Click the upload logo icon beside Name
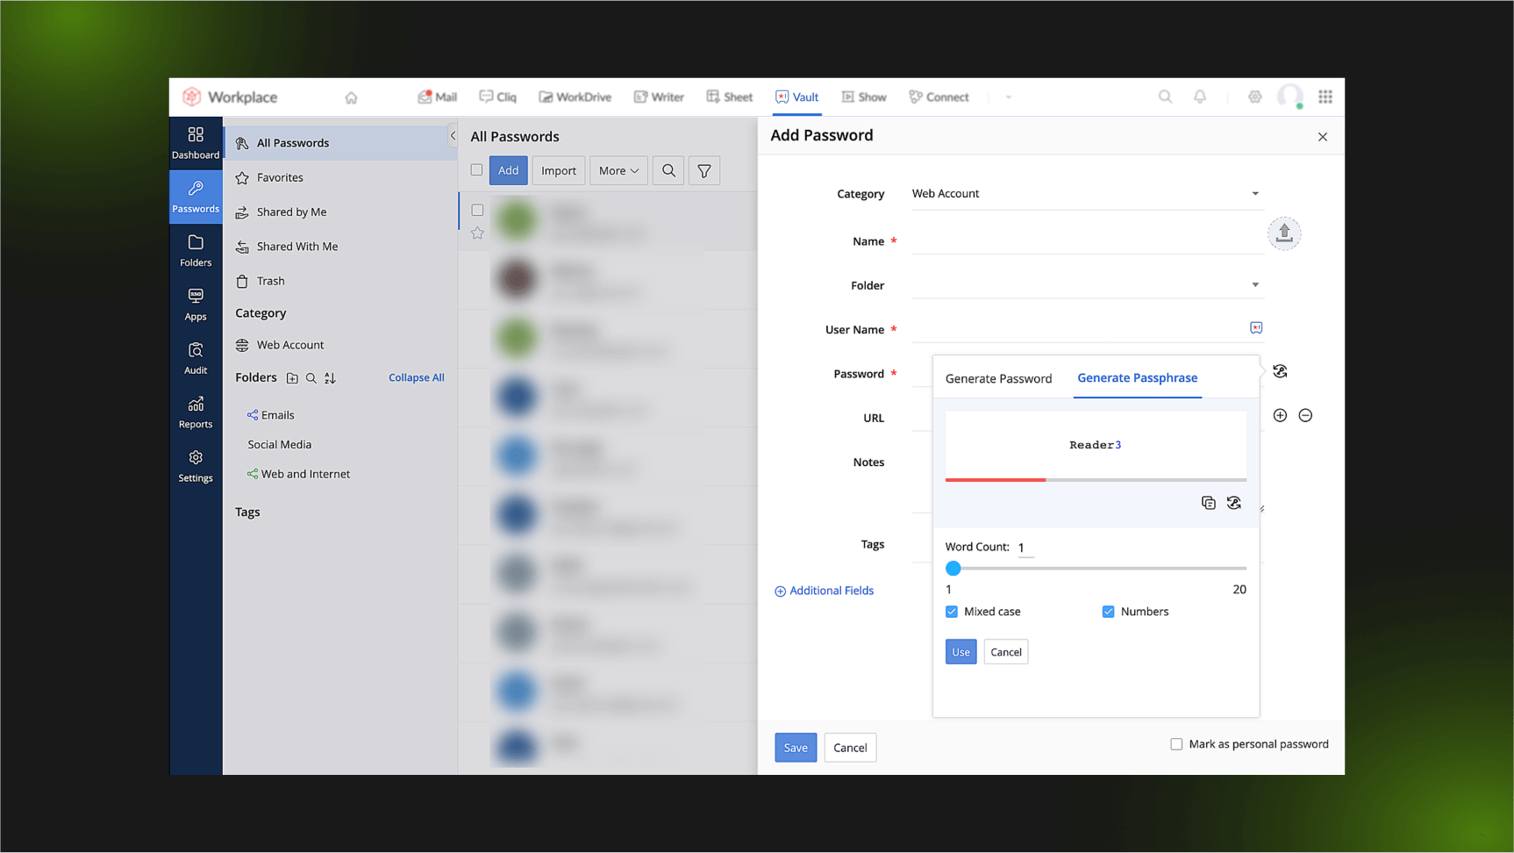1514x853 pixels. [x=1283, y=233]
